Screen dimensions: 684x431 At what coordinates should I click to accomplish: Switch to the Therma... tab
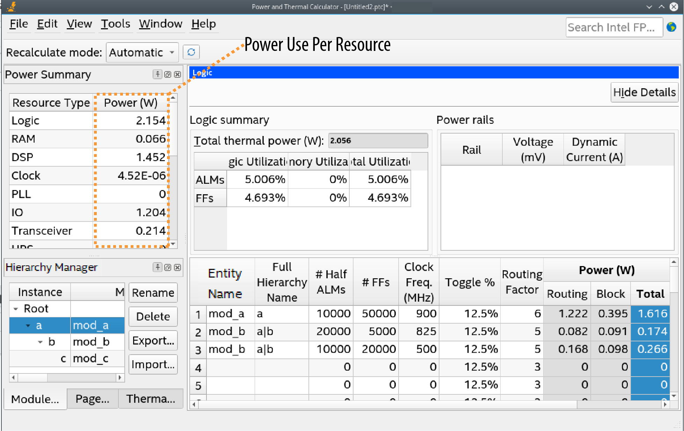pyautogui.click(x=151, y=399)
